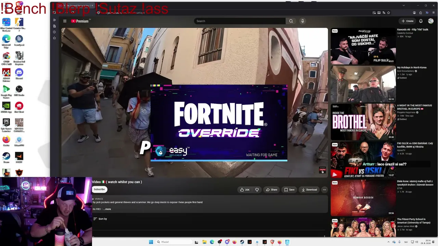This screenshot has width=438, height=246.
Task: Open My Holidays in North Korea video
Action: tap(363, 84)
